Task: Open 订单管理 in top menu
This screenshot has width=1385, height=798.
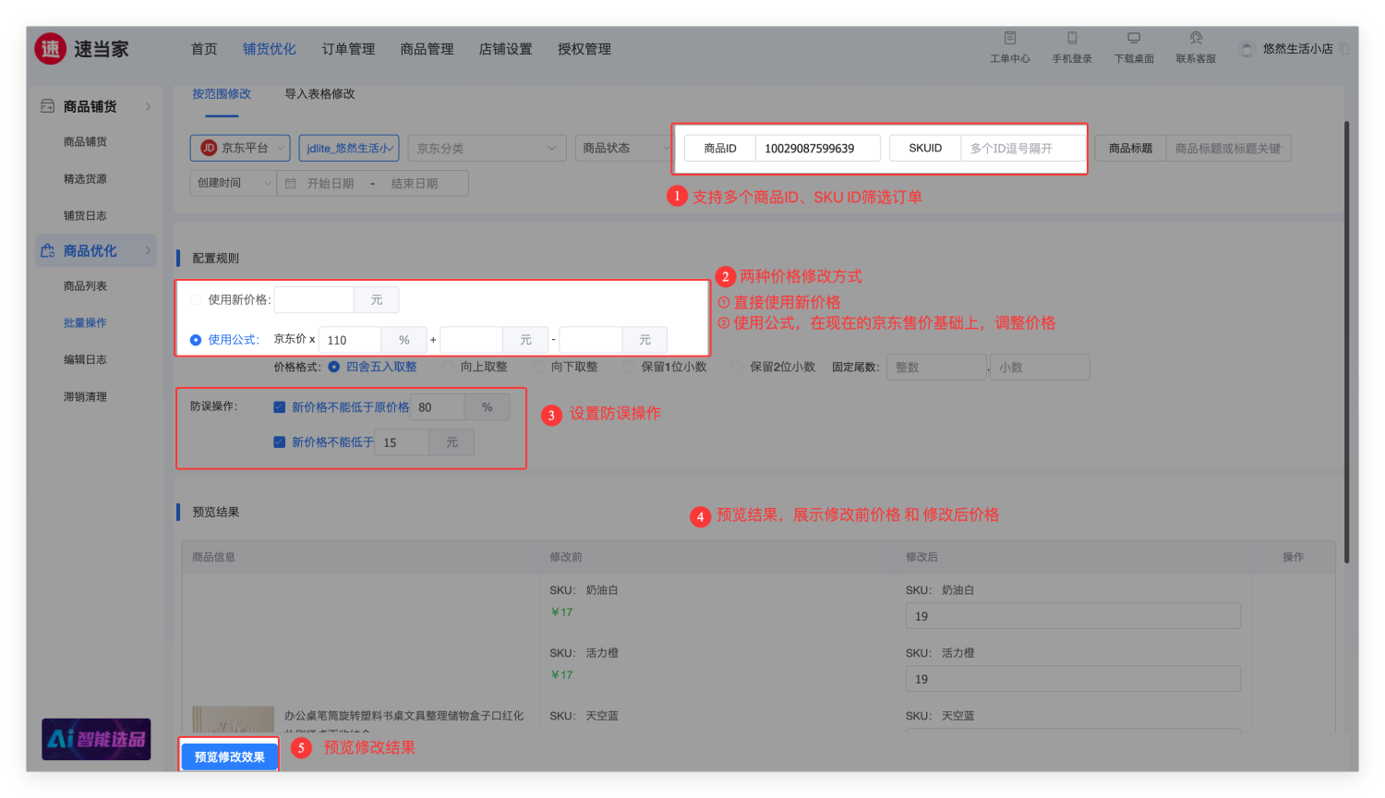Action: (x=348, y=49)
